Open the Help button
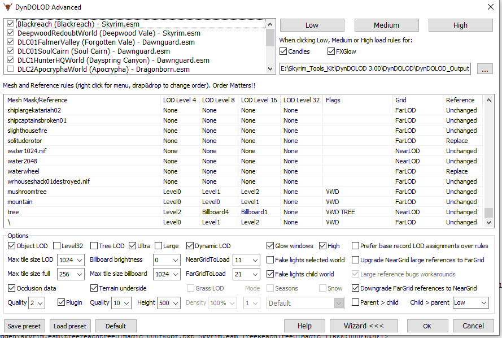The width and height of the screenshot is (502, 338). [304, 326]
